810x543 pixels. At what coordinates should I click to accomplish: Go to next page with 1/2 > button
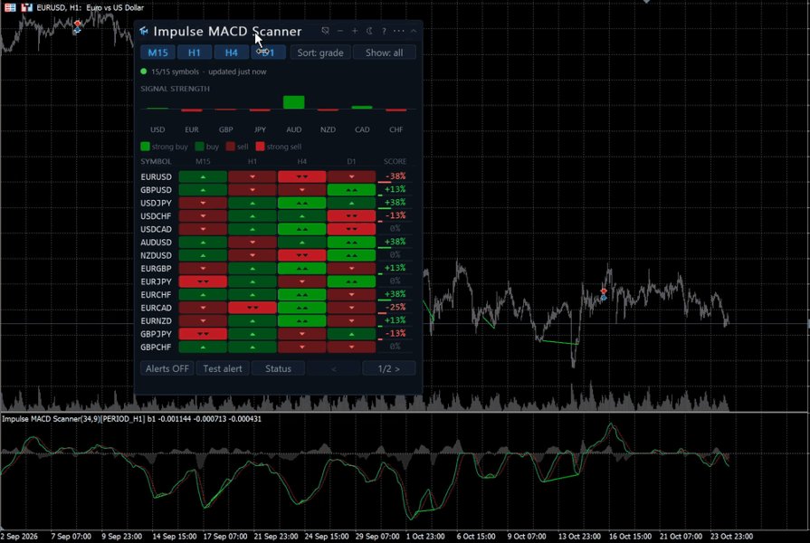point(389,368)
